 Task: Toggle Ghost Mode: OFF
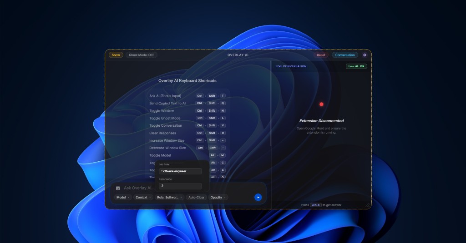pos(142,55)
